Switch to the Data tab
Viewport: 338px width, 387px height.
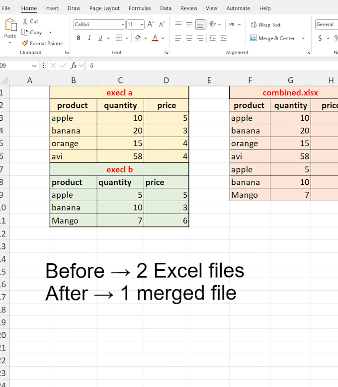click(166, 8)
